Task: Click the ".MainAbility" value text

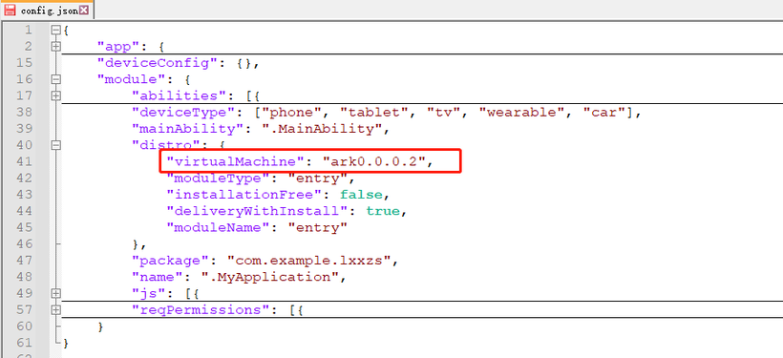Action: click(322, 128)
